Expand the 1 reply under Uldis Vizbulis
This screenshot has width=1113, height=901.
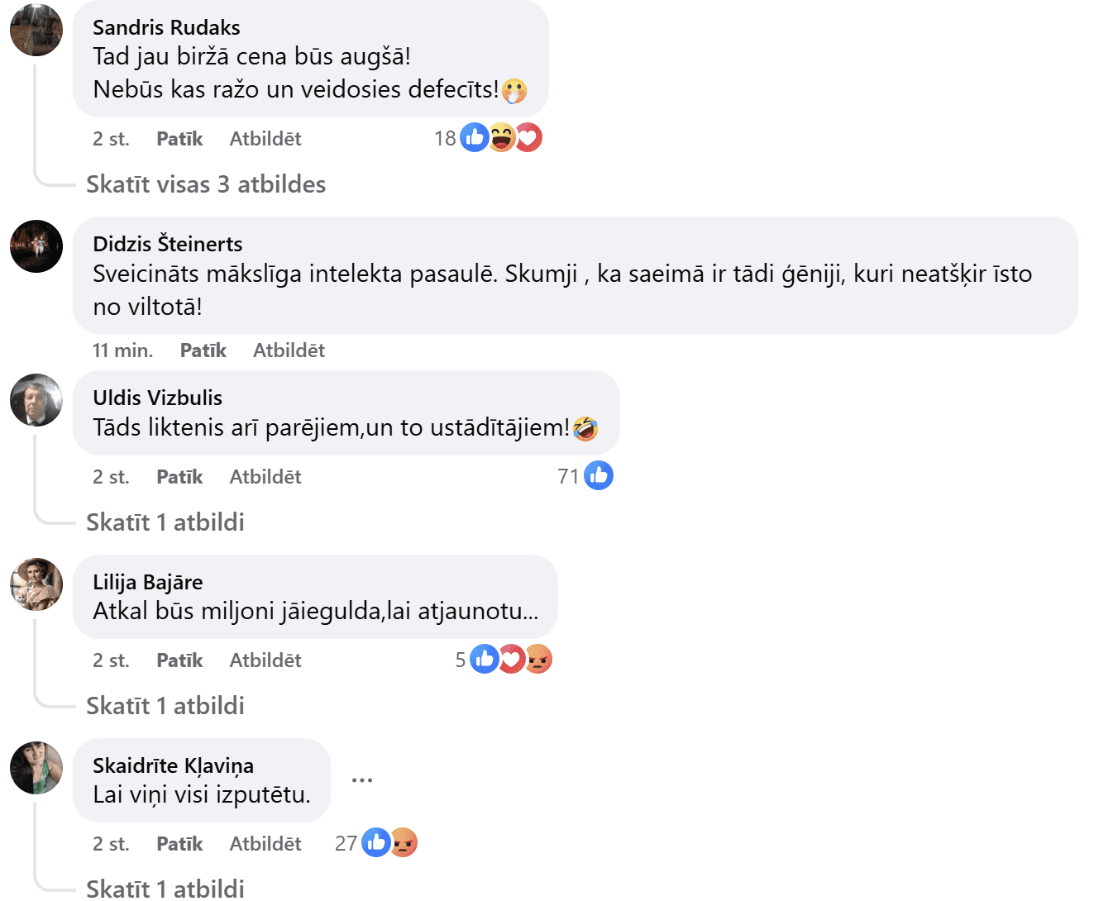click(x=165, y=522)
